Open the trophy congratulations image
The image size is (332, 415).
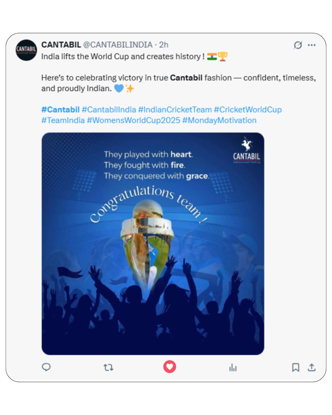pos(152,243)
